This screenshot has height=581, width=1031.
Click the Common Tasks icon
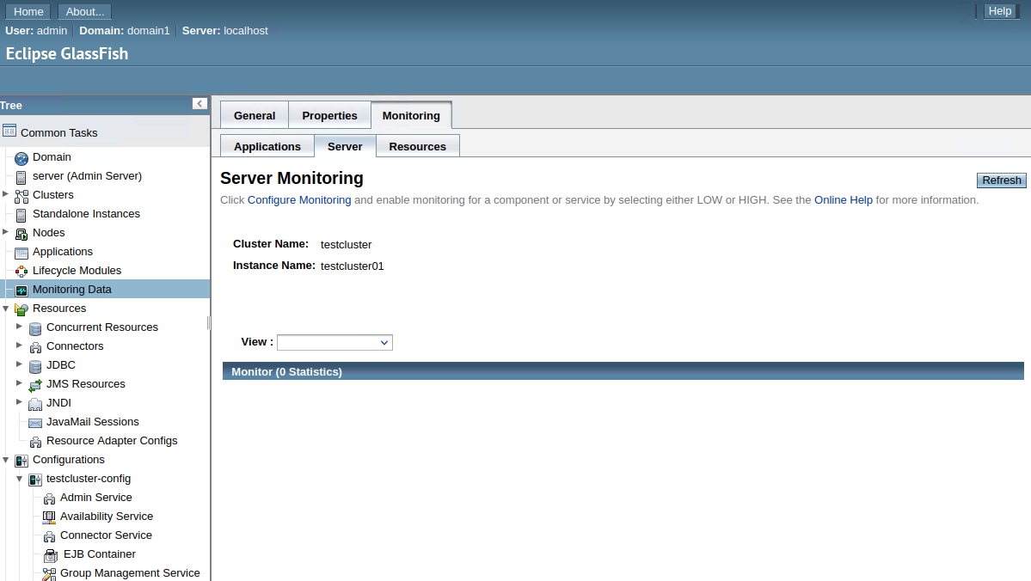point(9,131)
